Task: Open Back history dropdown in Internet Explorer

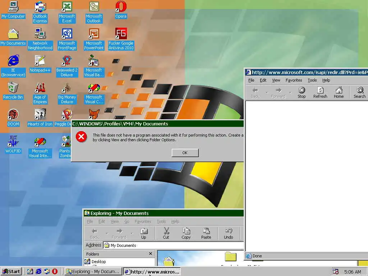Action: [267, 92]
